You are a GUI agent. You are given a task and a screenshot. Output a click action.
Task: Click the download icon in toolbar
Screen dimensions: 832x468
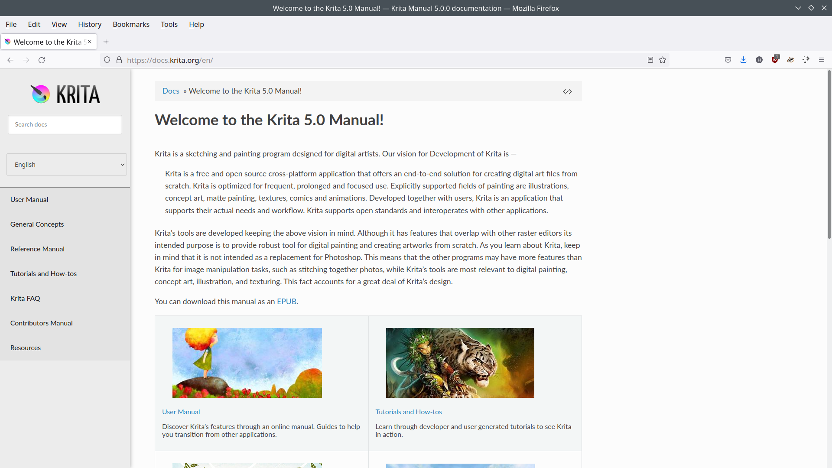click(744, 60)
